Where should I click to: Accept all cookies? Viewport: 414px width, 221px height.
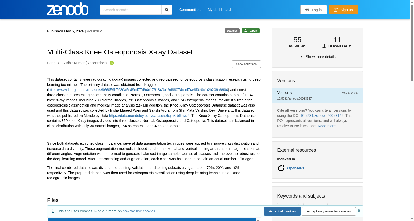click(x=282, y=211)
